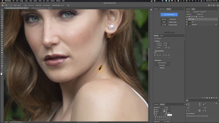Select Proximity Match healing type
Screen dimensions: 219x123
coord(46,5)
